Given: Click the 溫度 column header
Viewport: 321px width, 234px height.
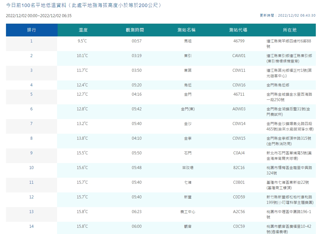Looking at the screenshot, I should tap(83, 30).
